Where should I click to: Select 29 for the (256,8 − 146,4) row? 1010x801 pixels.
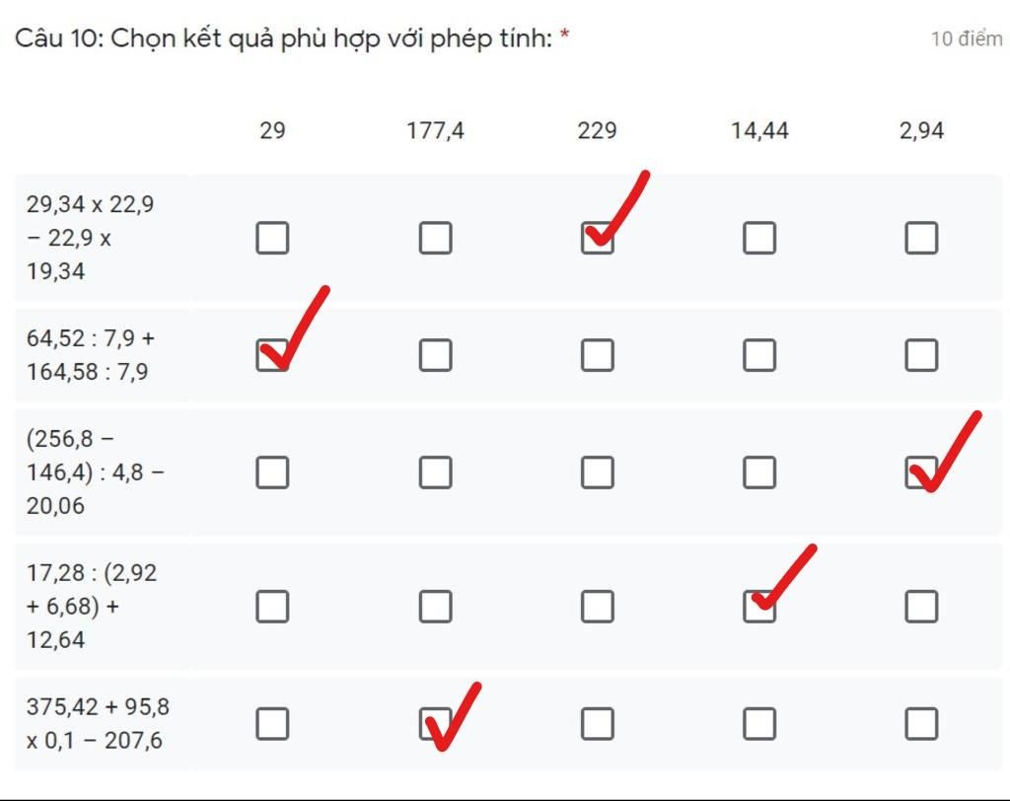[272, 473]
